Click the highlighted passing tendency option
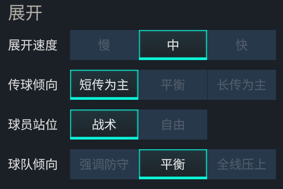The image size is (283, 189). [104, 85]
